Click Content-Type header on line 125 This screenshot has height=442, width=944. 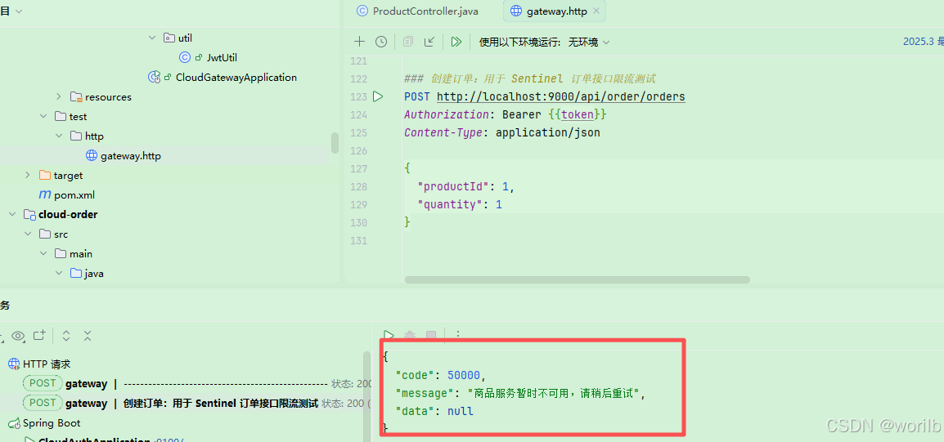(502, 132)
